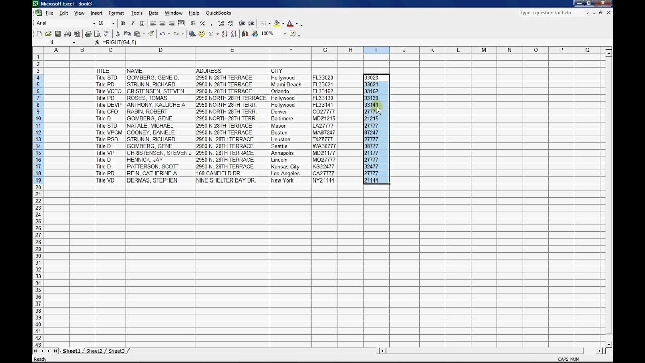Expand the Font Color dropdown arrow
The height and width of the screenshot is (363, 645).
[x=296, y=23]
